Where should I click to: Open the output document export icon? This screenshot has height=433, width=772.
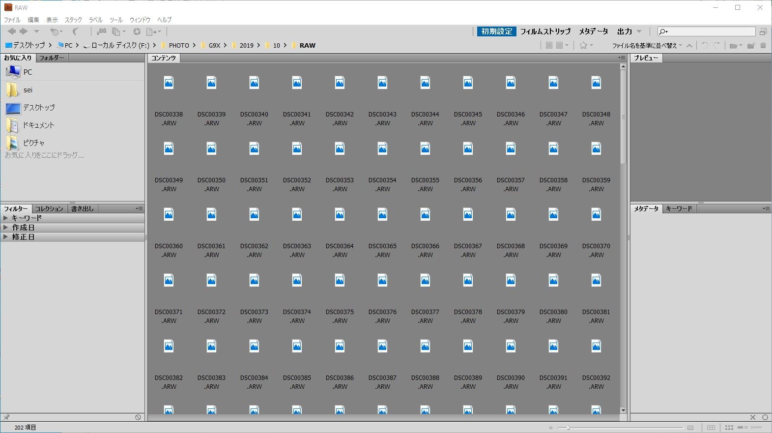[153, 31]
